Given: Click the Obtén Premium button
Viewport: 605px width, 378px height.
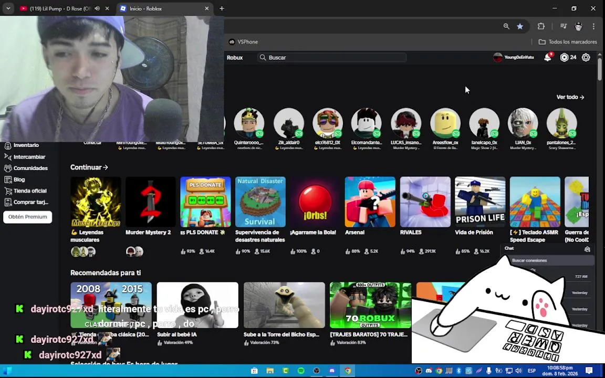Looking at the screenshot, I should (28, 217).
